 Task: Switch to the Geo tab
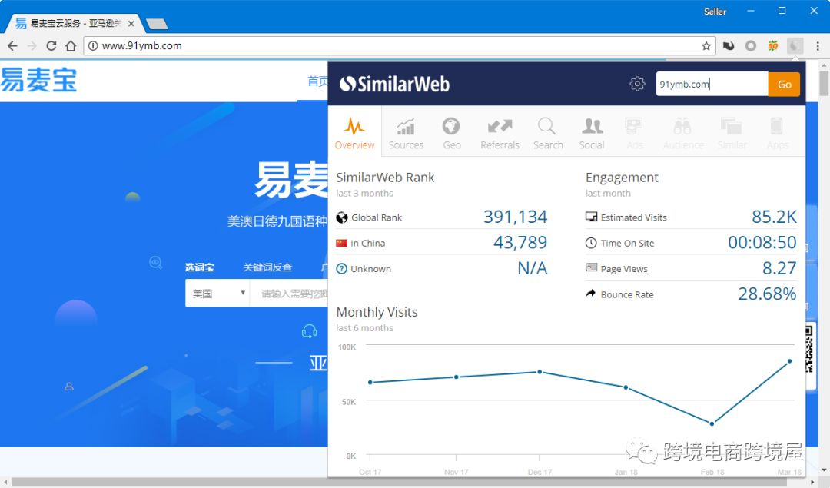(x=452, y=134)
